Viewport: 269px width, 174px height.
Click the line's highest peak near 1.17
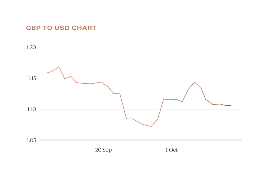pos(59,67)
